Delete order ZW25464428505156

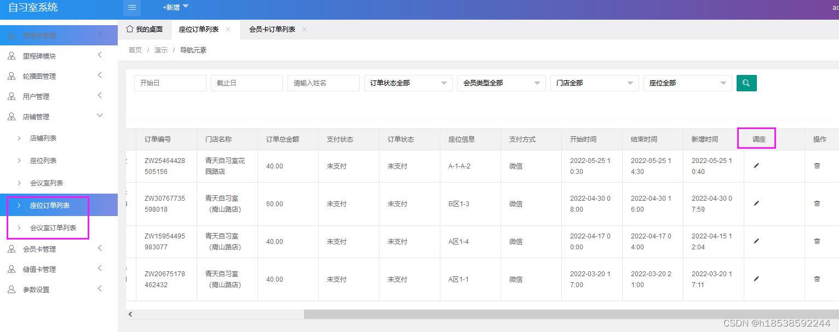[x=817, y=166]
